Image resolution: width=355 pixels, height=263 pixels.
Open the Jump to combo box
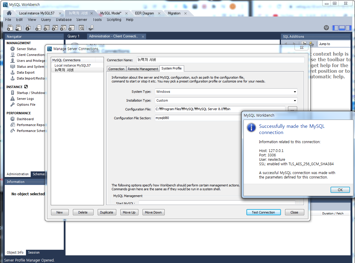pos(335,44)
